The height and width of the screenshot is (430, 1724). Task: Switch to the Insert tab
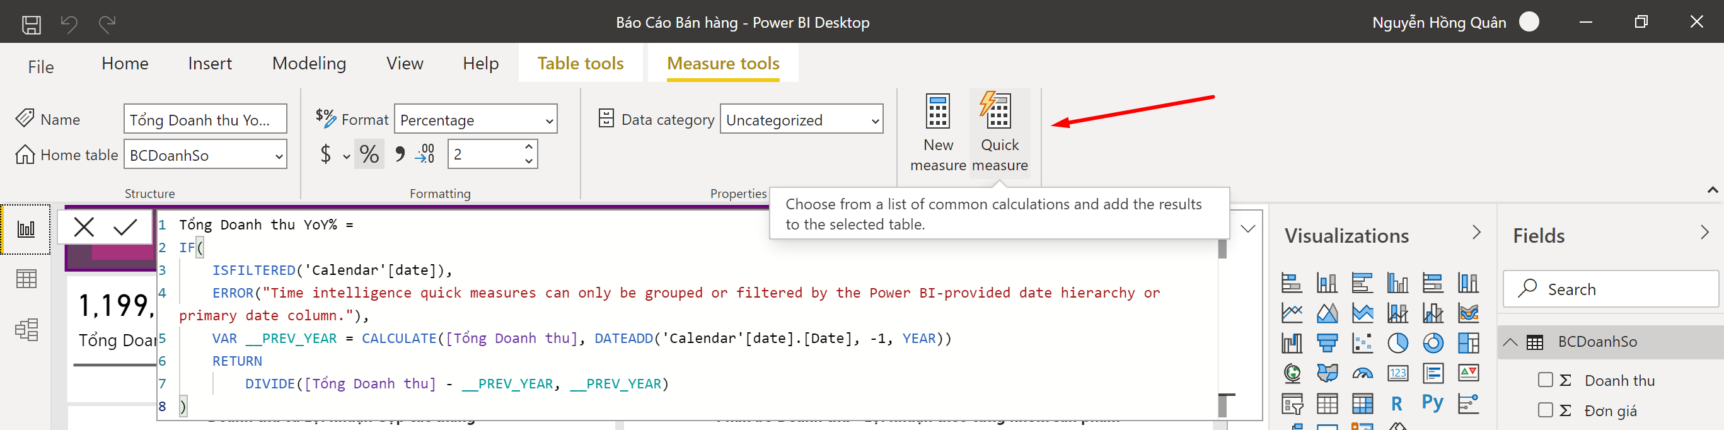coord(210,64)
